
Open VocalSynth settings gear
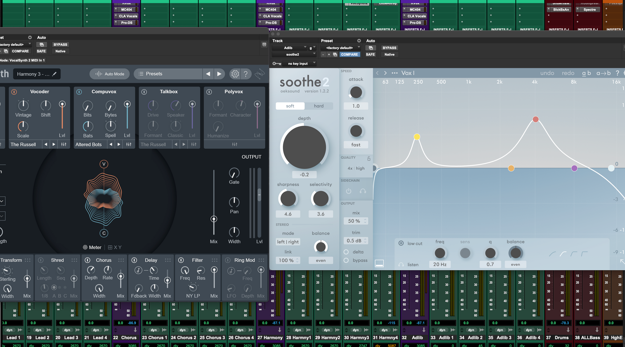point(235,74)
